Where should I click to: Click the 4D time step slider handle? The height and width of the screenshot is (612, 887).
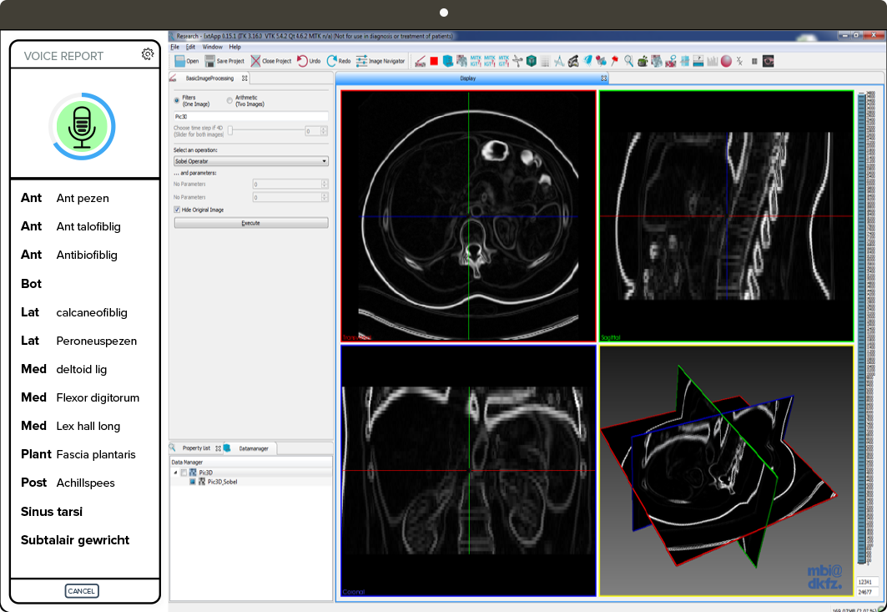230,130
